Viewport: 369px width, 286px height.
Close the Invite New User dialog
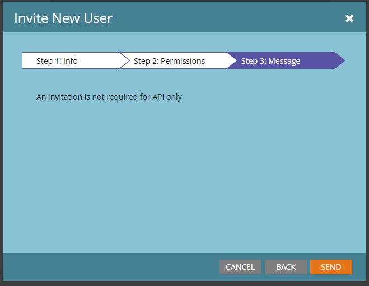point(349,18)
